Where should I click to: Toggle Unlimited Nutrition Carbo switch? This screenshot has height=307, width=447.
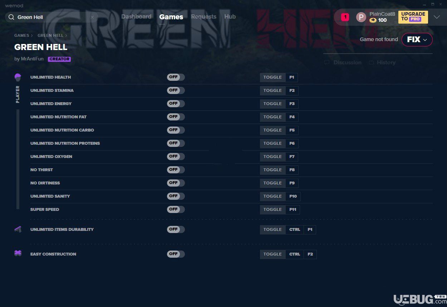(176, 130)
